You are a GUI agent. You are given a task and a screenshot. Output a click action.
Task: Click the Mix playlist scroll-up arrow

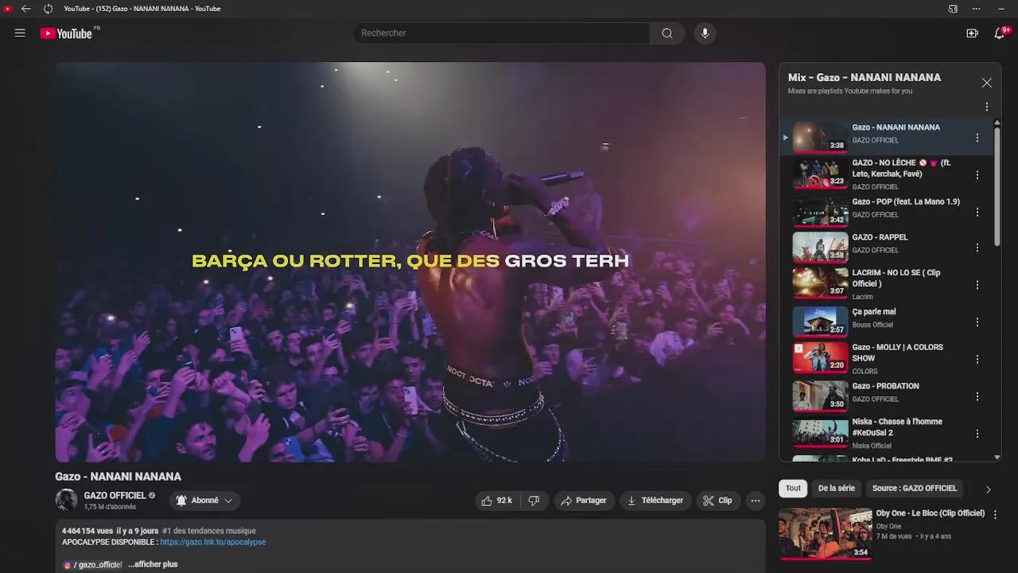(997, 123)
